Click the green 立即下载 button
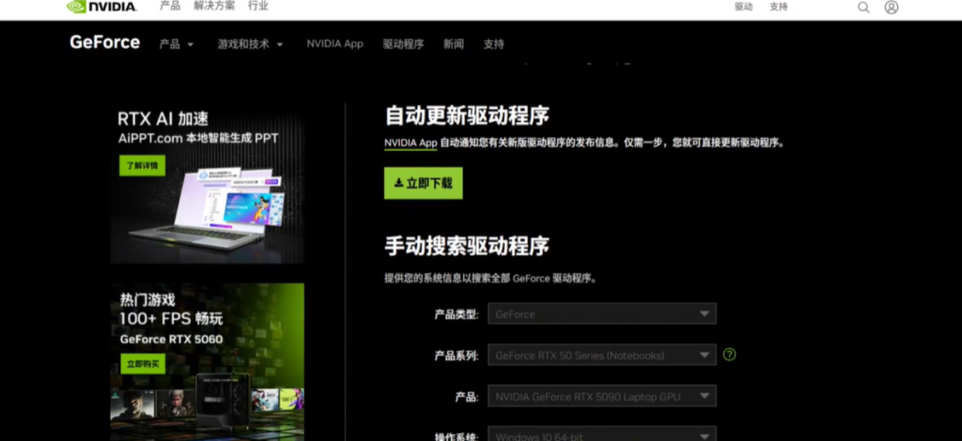The width and height of the screenshot is (962, 441). click(423, 183)
